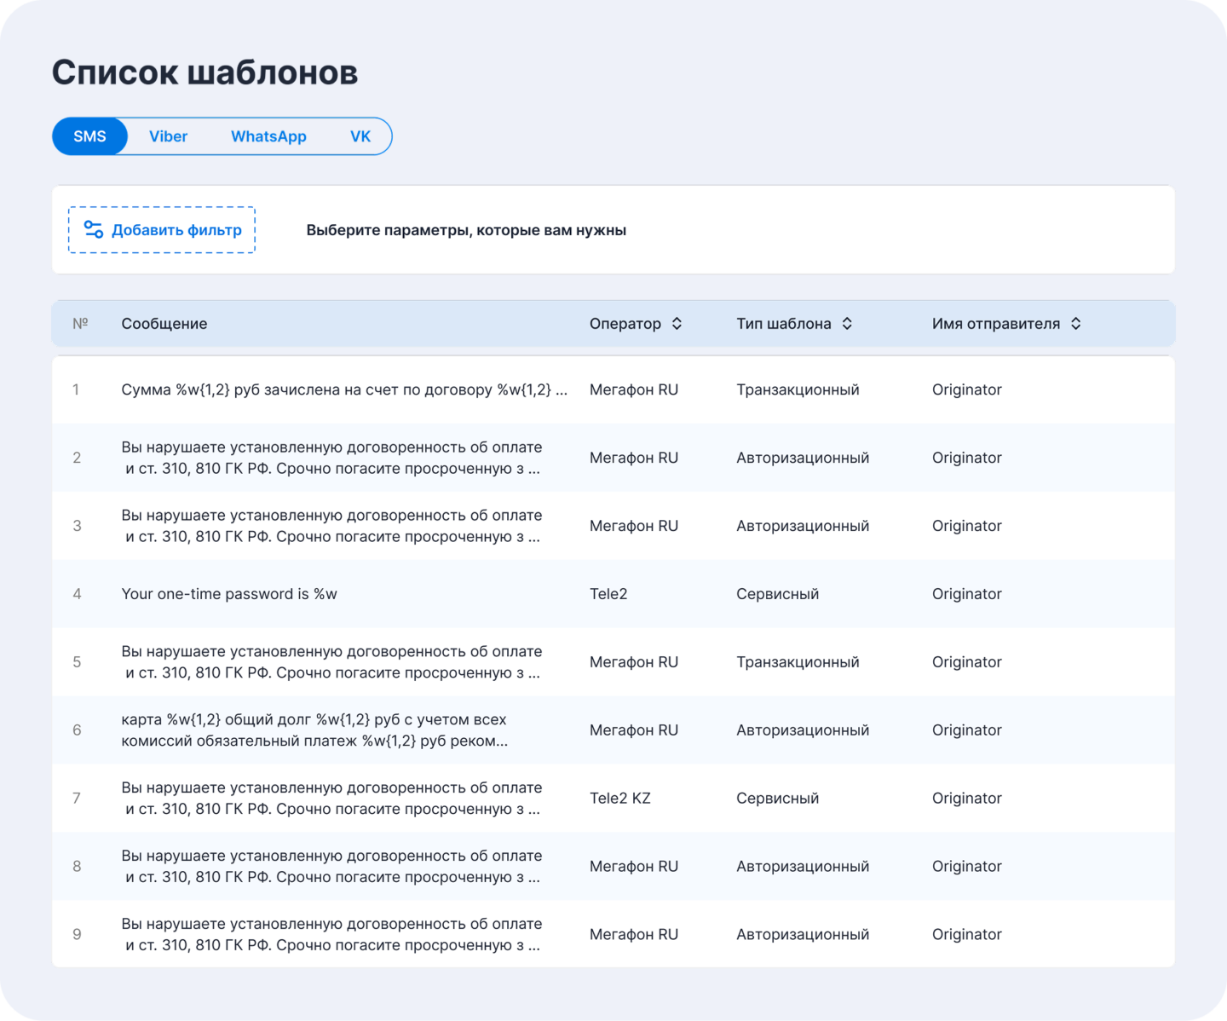Select Originator in the one-time password row
The height and width of the screenshot is (1021, 1227).
pyautogui.click(x=967, y=594)
